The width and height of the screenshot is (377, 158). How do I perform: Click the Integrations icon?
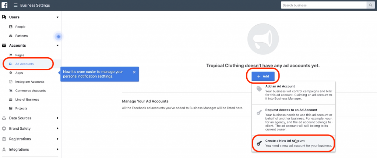(4, 149)
